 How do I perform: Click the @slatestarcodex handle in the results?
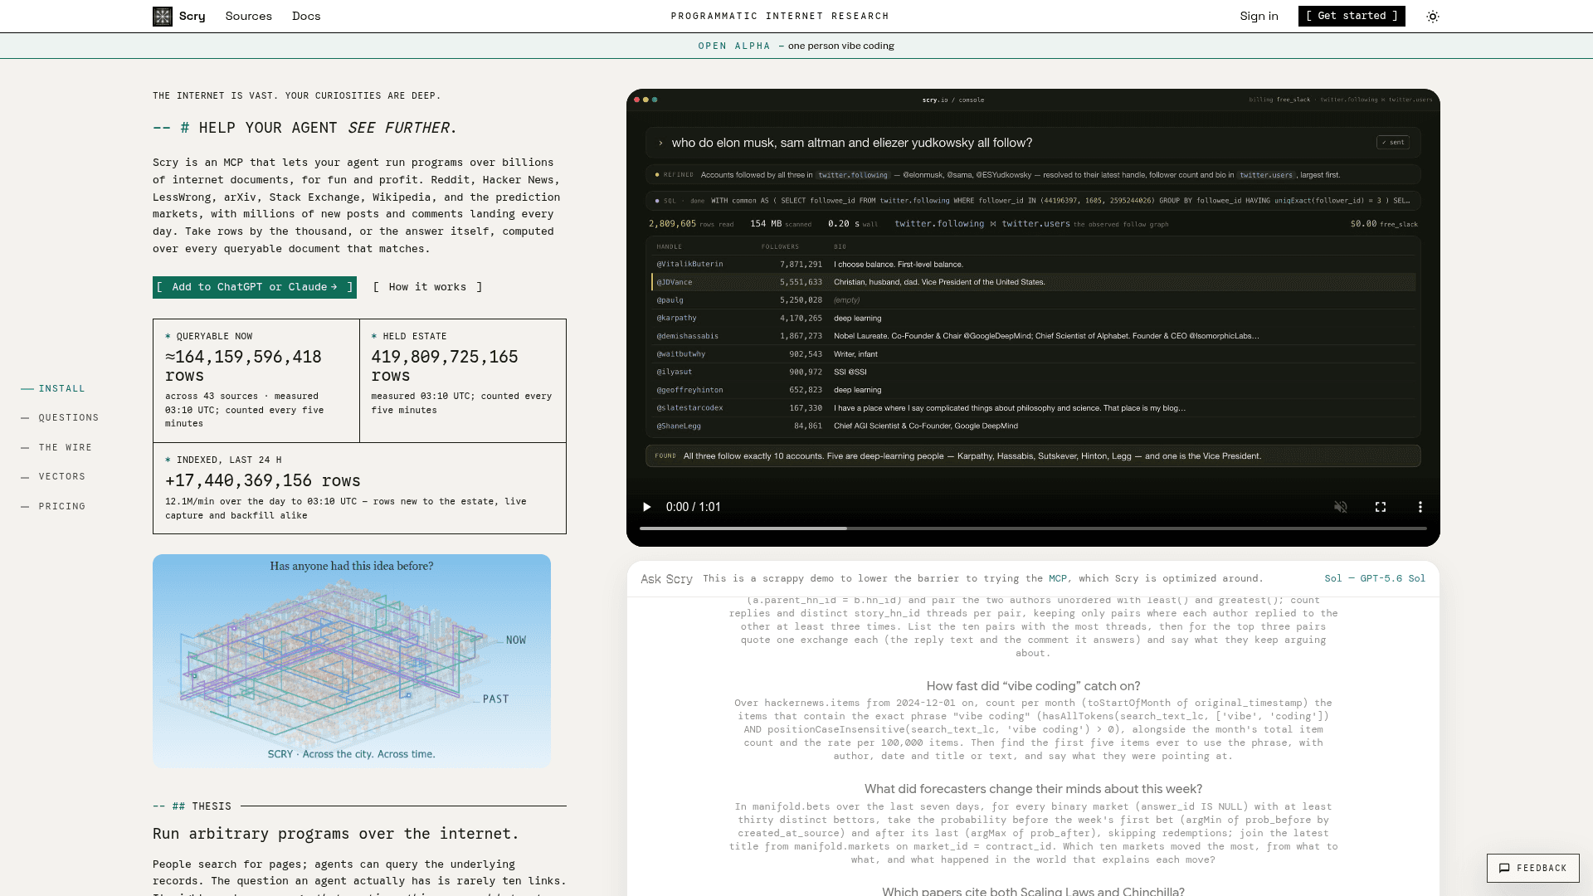click(x=690, y=408)
